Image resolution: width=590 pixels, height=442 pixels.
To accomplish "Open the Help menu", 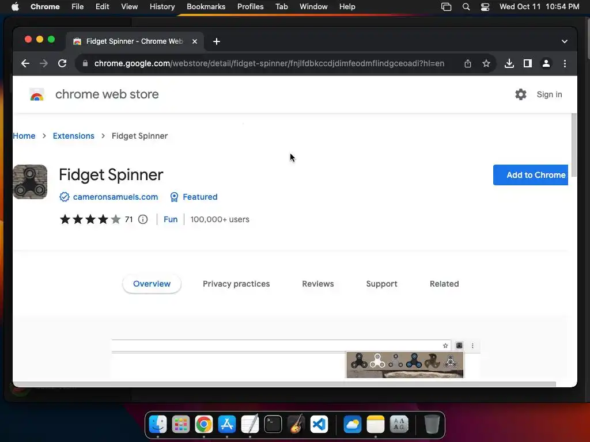I will 347,7.
